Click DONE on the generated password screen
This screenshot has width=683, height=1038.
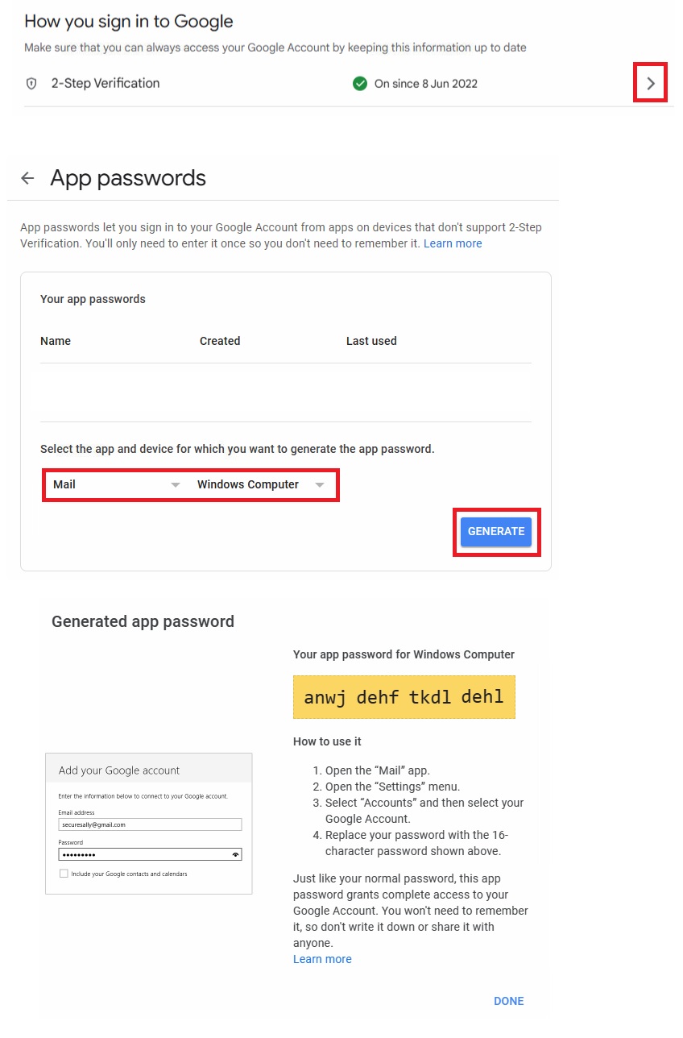(x=509, y=1001)
